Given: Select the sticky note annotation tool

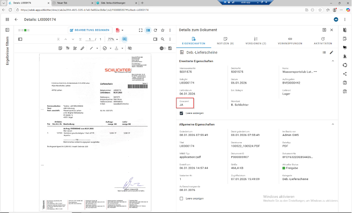Looking at the screenshot, I should pyautogui.click(x=60, y=48).
